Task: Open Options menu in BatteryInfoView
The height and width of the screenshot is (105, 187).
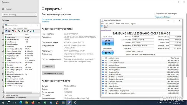Action: click(x=20, y=28)
